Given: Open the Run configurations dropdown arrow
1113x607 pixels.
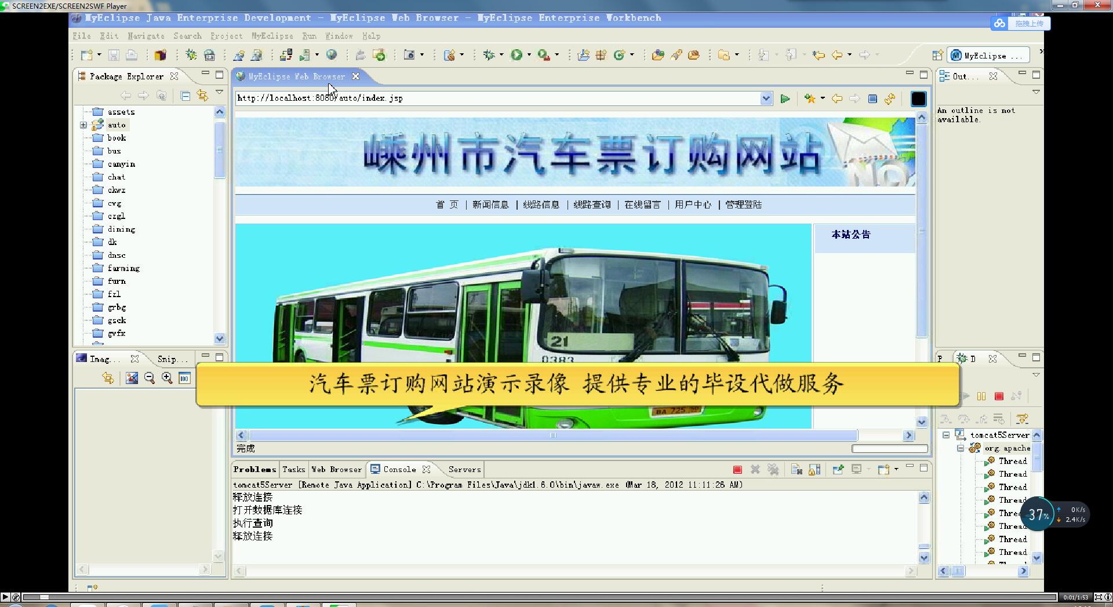Looking at the screenshot, I should 529,55.
